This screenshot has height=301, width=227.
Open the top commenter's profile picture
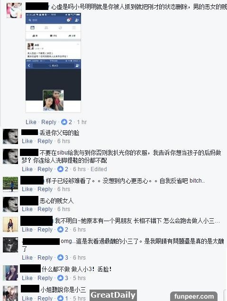click(x=14, y=10)
